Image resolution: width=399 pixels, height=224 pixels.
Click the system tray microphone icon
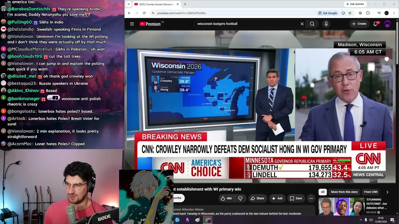[x=366, y=220]
